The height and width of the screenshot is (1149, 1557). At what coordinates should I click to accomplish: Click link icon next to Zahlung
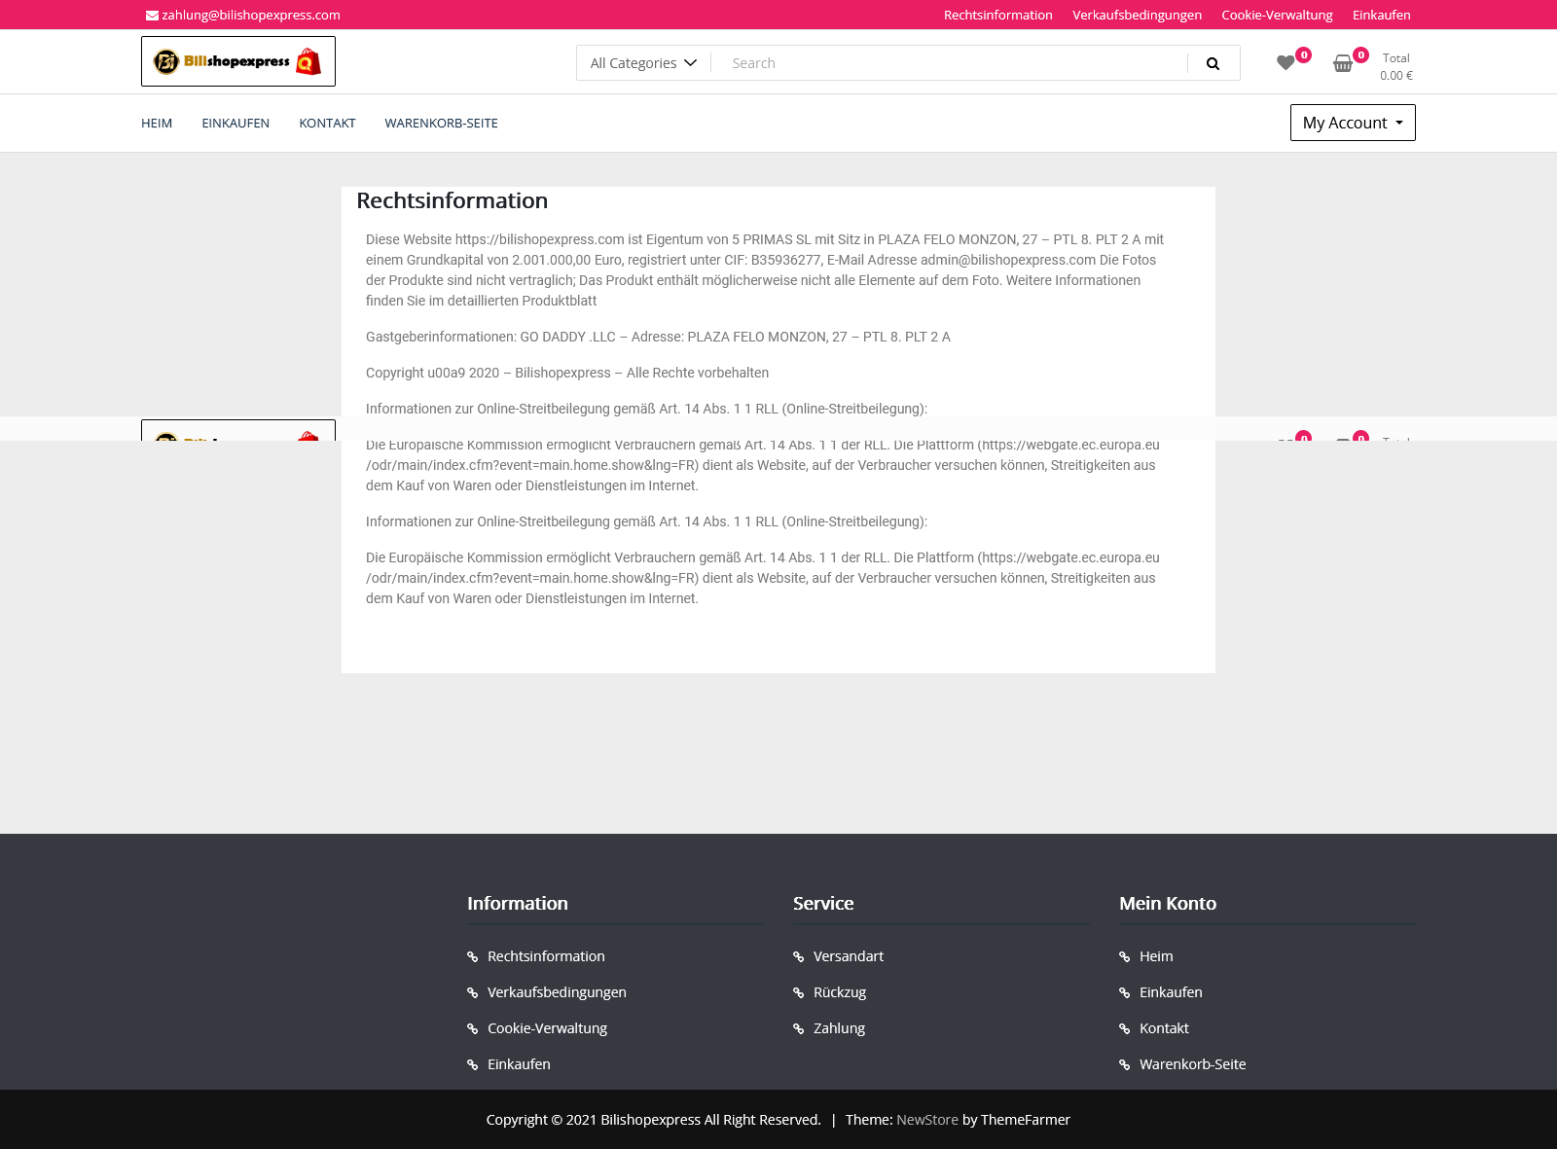tap(799, 1029)
